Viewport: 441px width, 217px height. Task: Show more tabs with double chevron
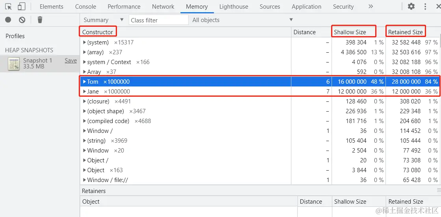click(371, 6)
